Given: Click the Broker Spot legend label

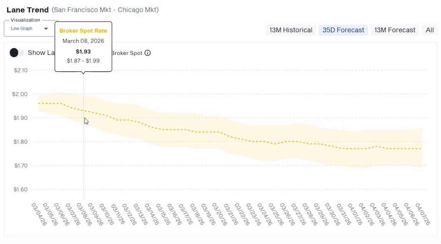Looking at the screenshot, I should pyautogui.click(x=127, y=53).
